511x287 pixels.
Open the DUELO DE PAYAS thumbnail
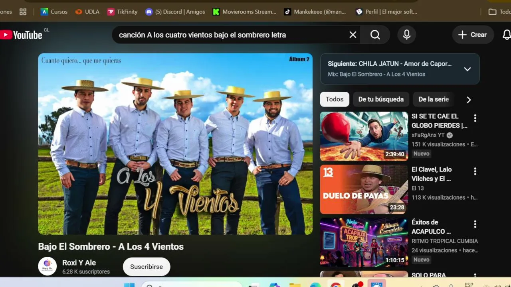point(364,189)
